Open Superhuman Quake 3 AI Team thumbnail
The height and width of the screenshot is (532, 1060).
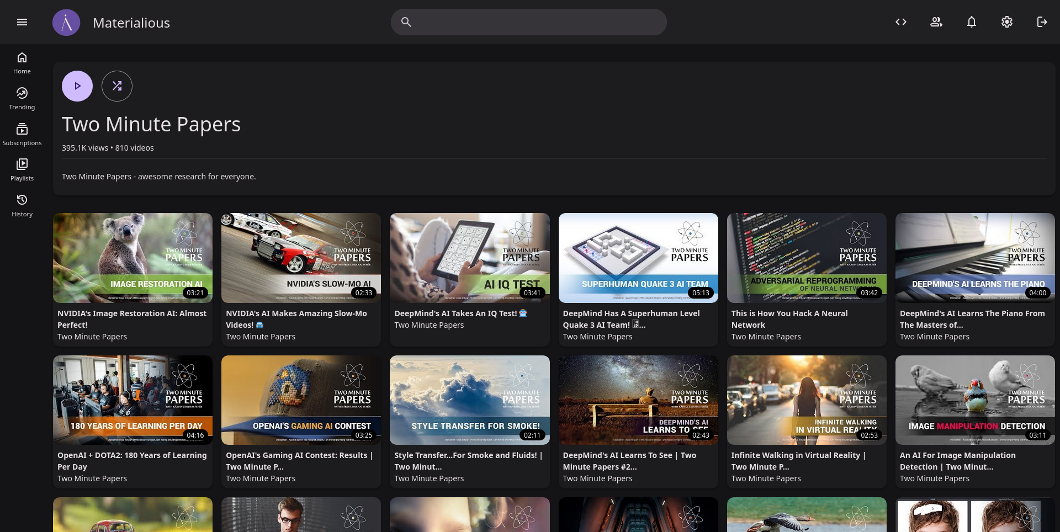pyautogui.click(x=638, y=258)
